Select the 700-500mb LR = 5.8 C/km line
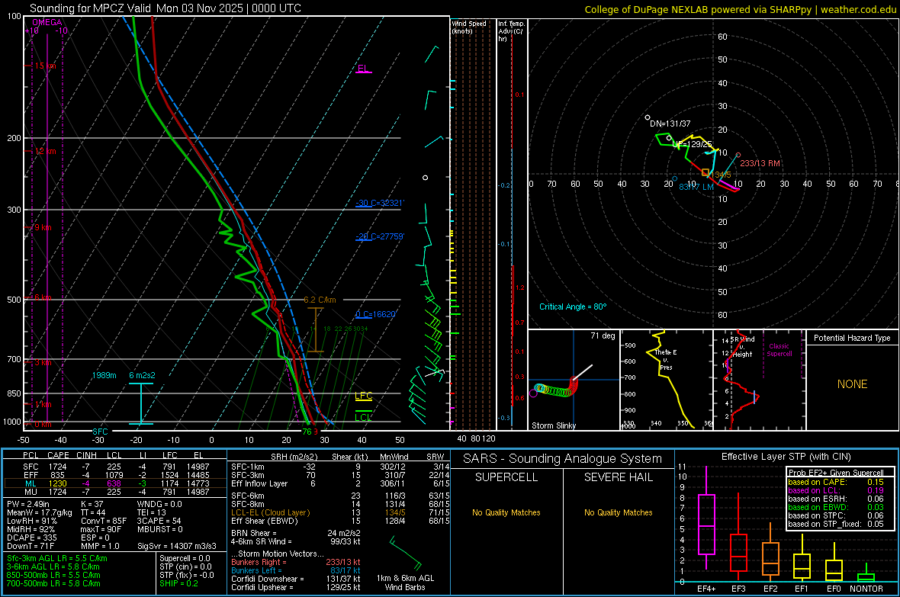 pos(53,583)
